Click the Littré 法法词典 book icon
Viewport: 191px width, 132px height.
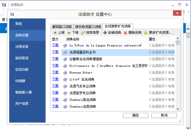click(65, 79)
